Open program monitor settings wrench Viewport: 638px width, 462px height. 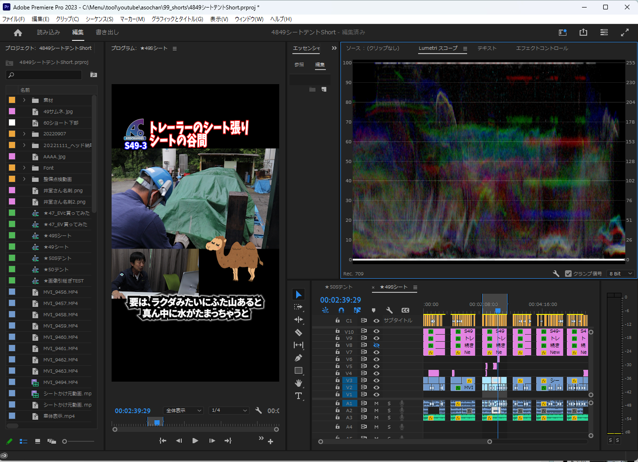point(258,410)
